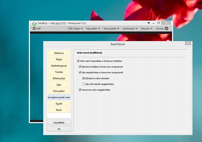202x142 pixels.
Task: Uncheck Helyi menü használata a Windows Intézőben
Action: [x=78, y=61]
